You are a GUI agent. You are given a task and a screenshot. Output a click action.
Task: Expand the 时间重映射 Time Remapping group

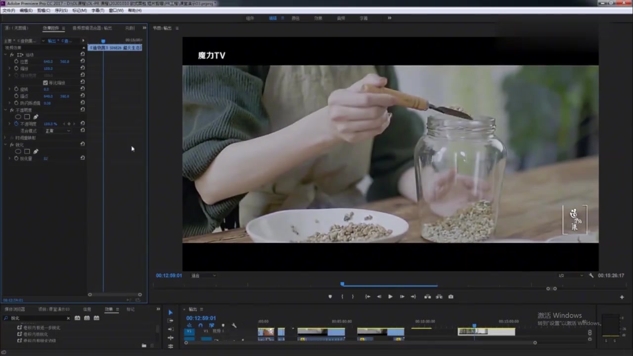(5, 137)
